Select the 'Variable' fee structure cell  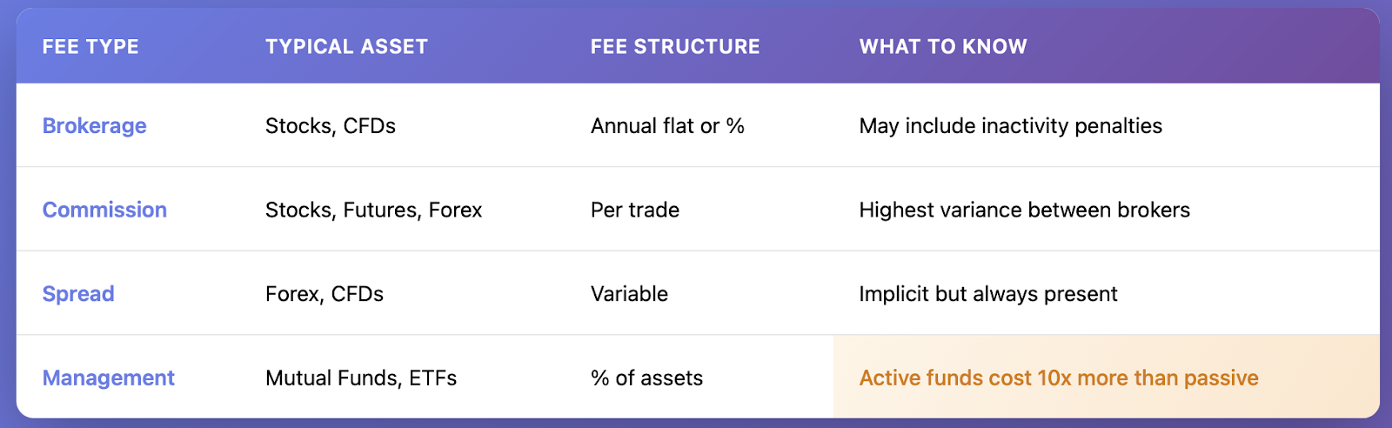click(x=629, y=294)
